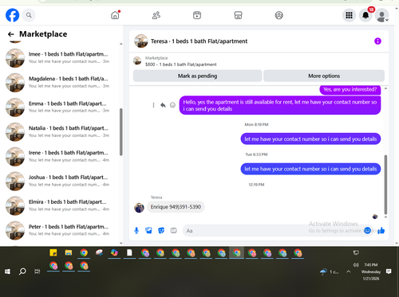The image size is (399, 297).
Task: Open the emoji picker in message box
Action: 367,231
